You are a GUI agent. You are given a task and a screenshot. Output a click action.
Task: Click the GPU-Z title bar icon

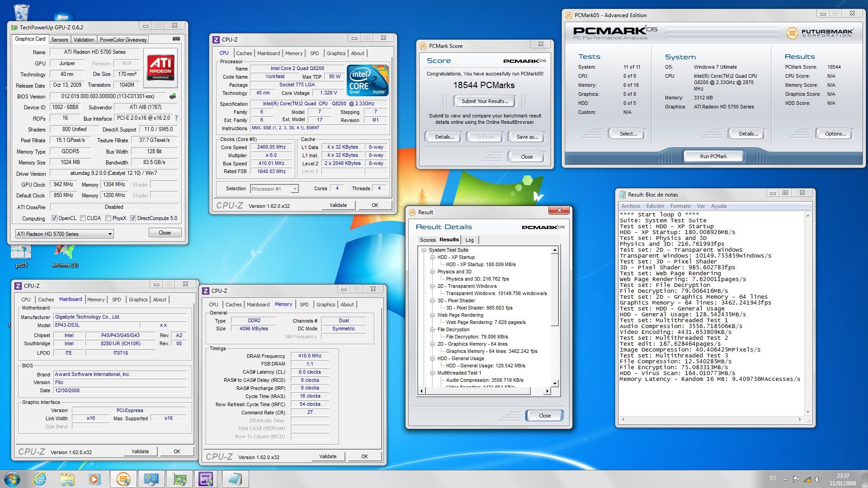[x=14, y=28]
